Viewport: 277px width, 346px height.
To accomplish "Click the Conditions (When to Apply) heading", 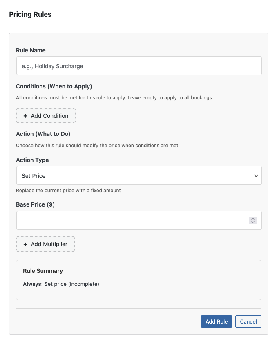I will point(54,86).
